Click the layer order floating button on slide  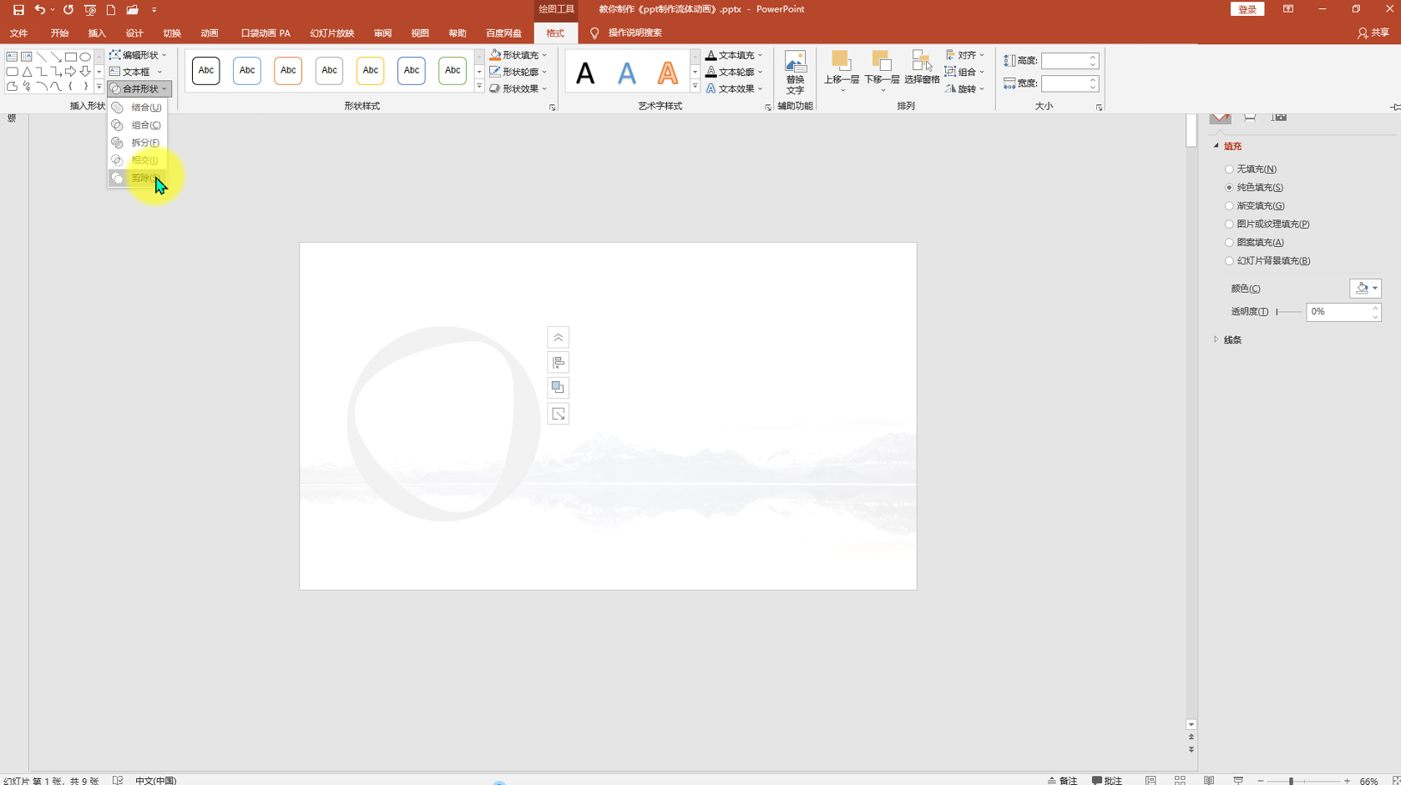pyautogui.click(x=558, y=388)
